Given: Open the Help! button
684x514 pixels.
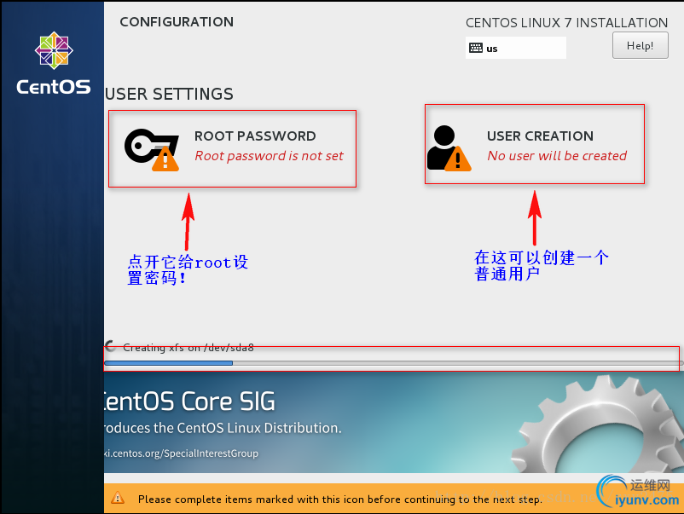Looking at the screenshot, I should pyautogui.click(x=640, y=45).
